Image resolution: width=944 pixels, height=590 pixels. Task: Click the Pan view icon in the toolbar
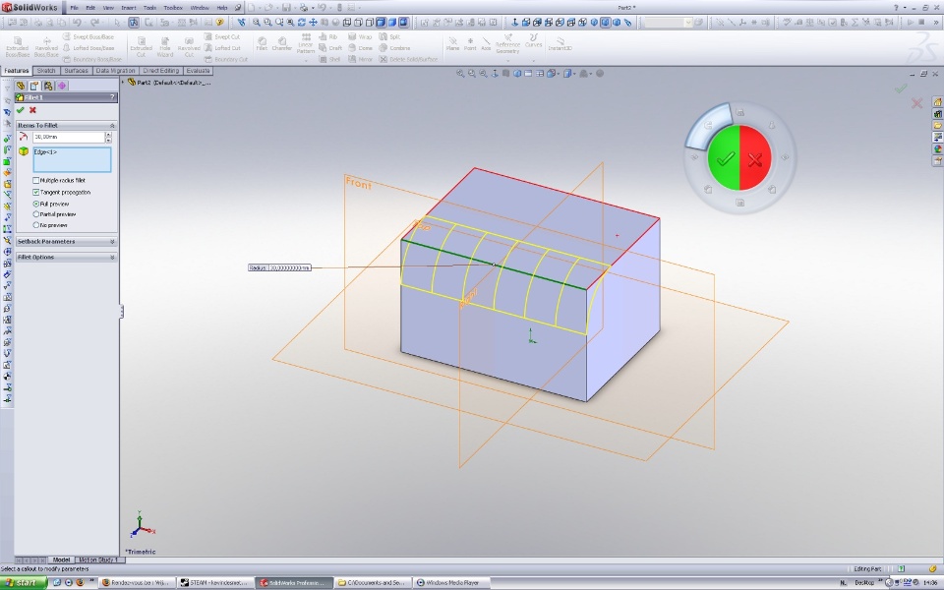point(313,23)
